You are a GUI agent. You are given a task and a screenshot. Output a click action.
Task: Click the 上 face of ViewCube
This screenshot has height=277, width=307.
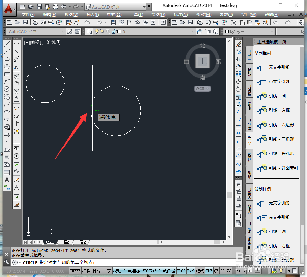pyautogui.click(x=203, y=61)
